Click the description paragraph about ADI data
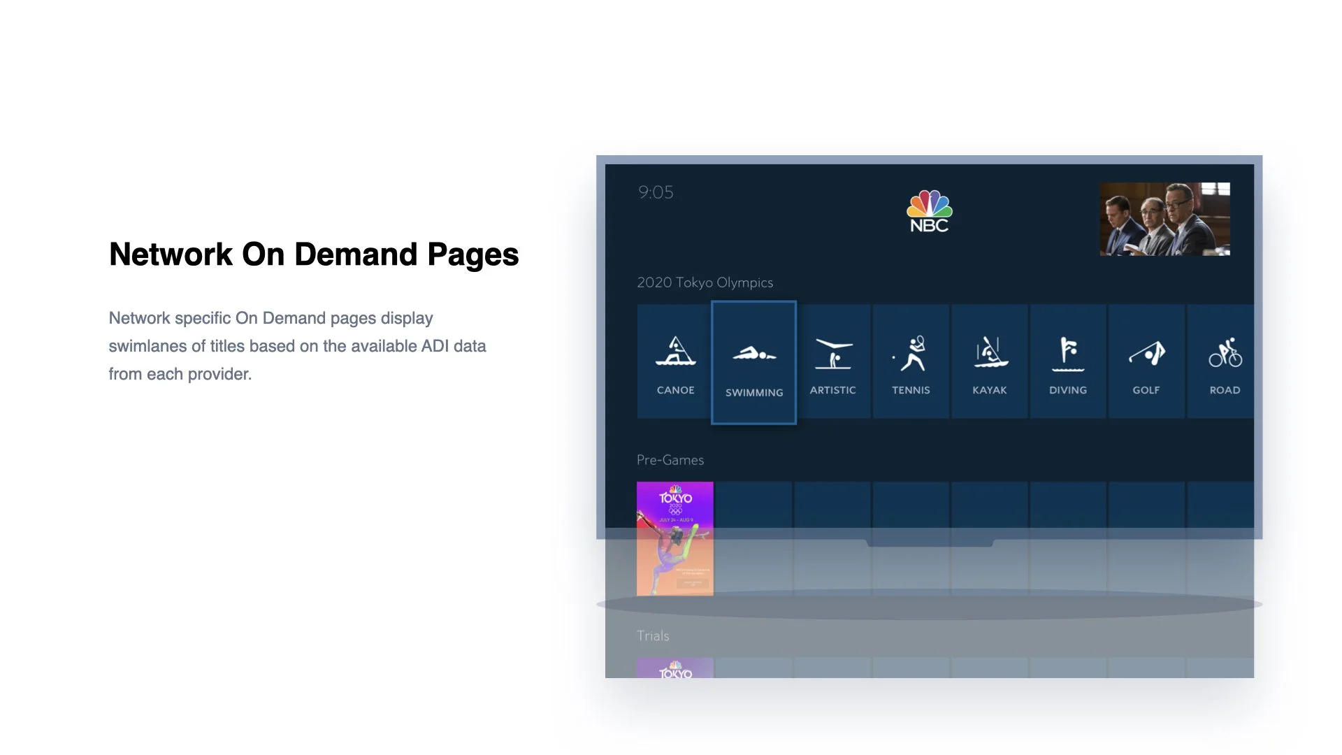Screen dimensions: 1342x755 (x=297, y=346)
